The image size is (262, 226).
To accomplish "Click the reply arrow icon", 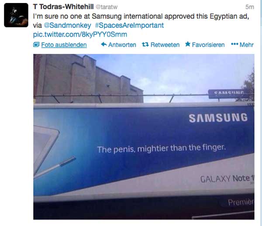I will click(x=104, y=45).
